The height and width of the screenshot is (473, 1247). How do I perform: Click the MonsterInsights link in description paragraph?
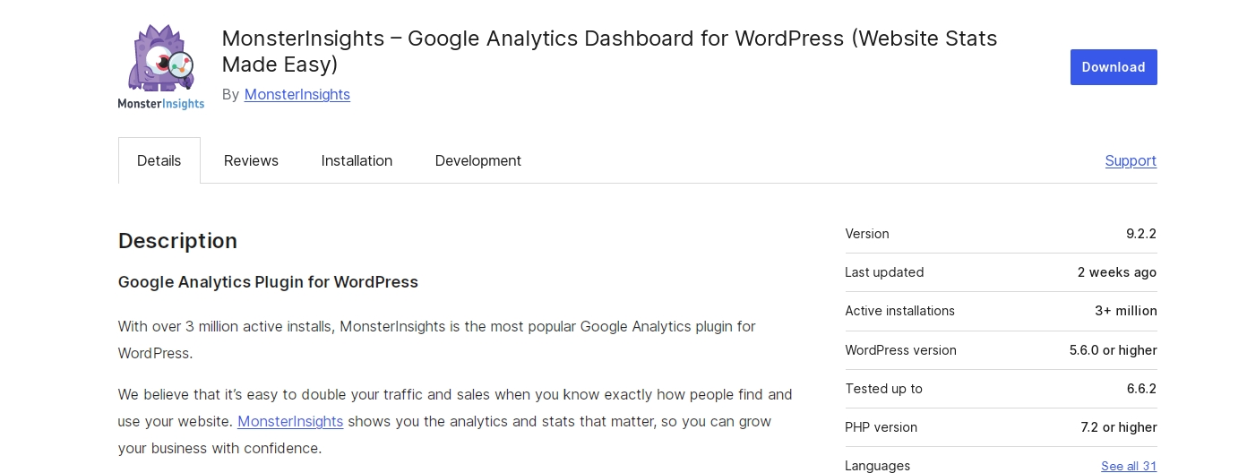pyautogui.click(x=290, y=421)
